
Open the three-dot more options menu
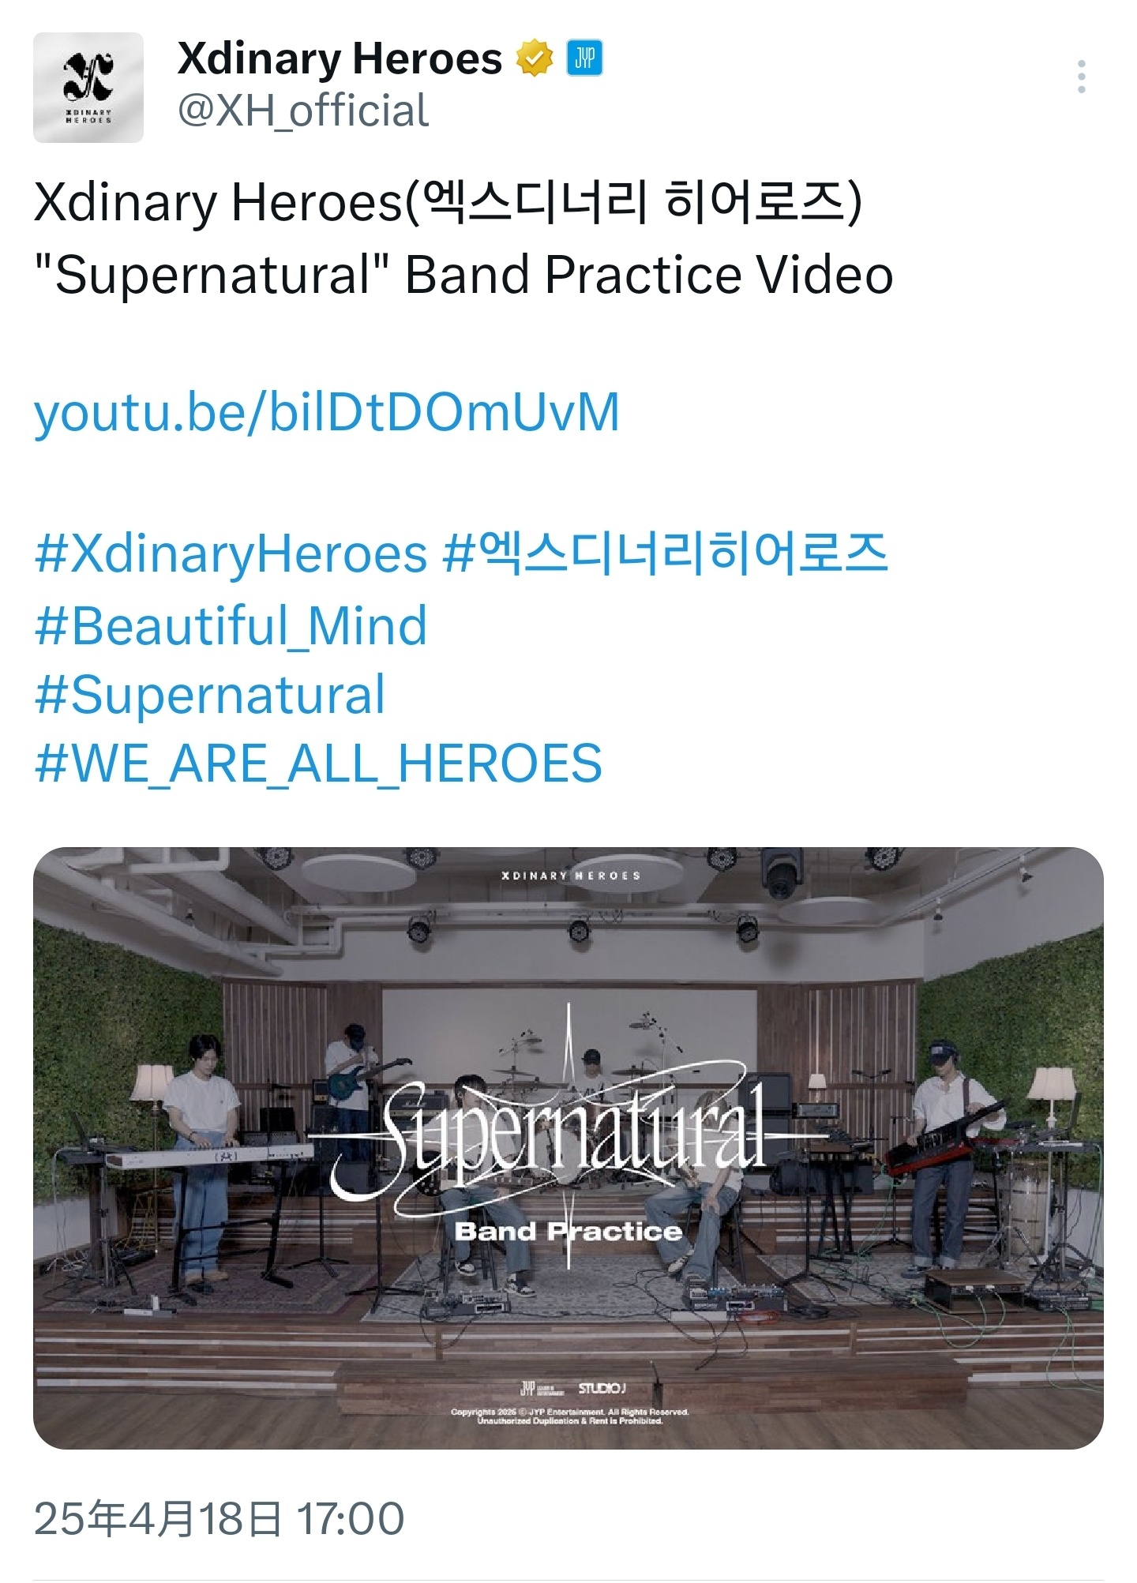(x=1081, y=77)
